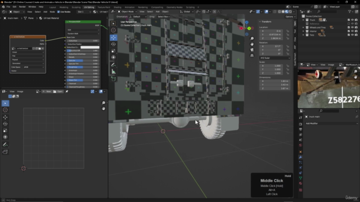
Task: Open the Add menu in the node editor
Action: click(45, 12)
